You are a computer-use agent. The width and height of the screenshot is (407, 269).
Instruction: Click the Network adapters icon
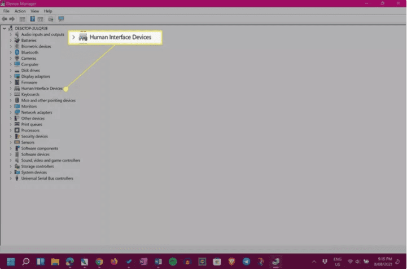tap(17, 112)
